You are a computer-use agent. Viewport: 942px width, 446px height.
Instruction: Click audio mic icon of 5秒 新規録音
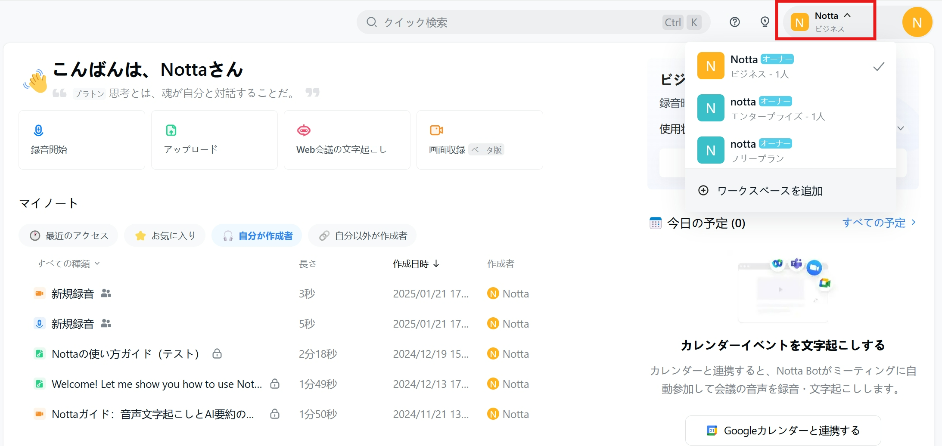[39, 324]
